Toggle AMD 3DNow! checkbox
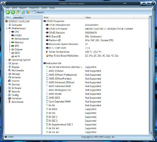The image size is (157, 142). (x=47, y=71)
